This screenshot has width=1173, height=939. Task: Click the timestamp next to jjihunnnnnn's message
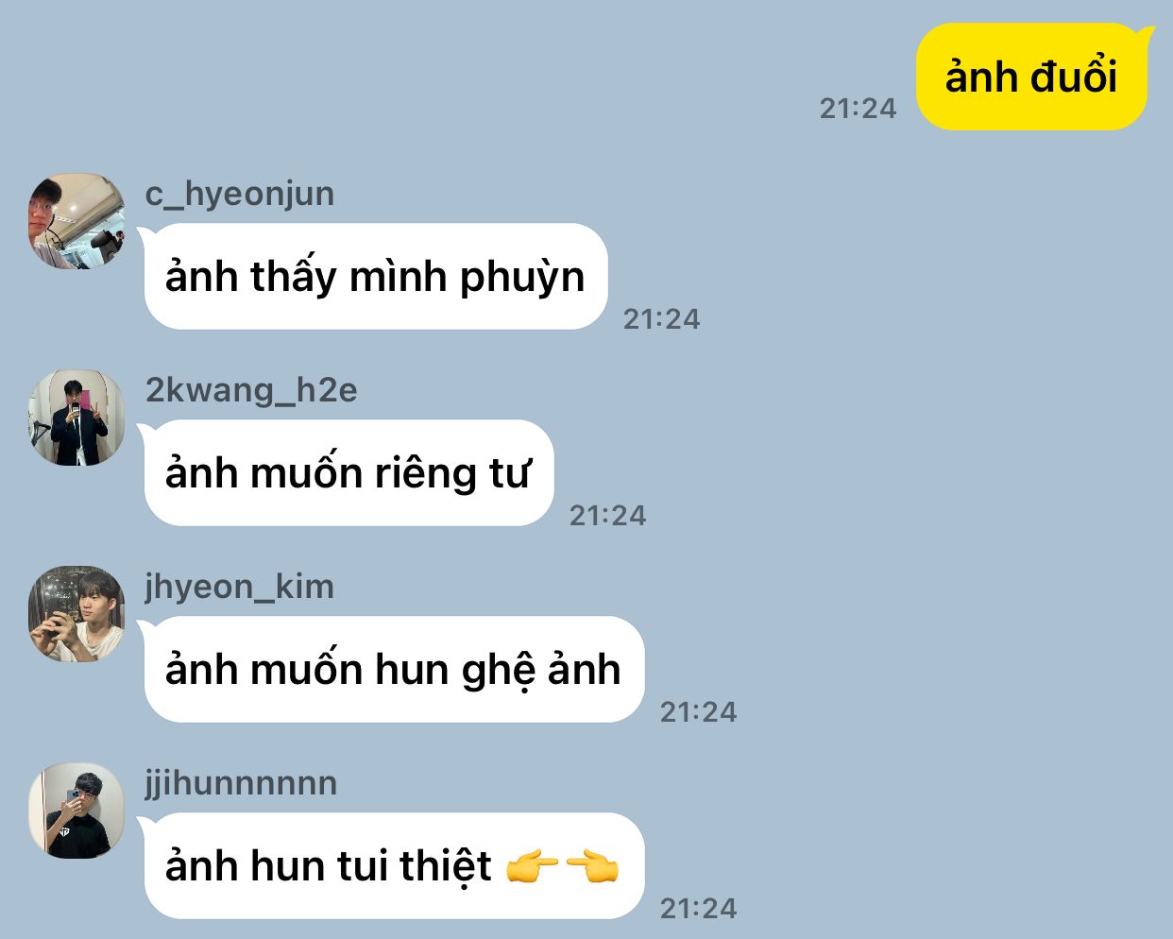[x=698, y=909]
